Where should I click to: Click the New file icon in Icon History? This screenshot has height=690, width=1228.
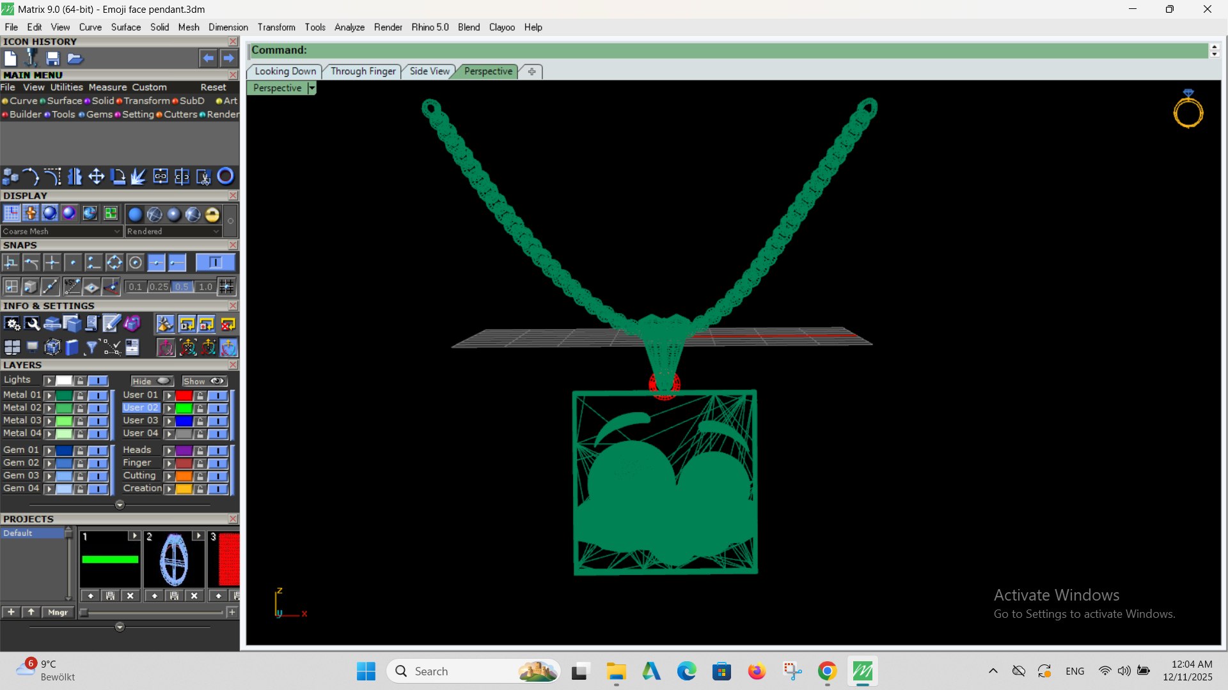tap(10, 58)
